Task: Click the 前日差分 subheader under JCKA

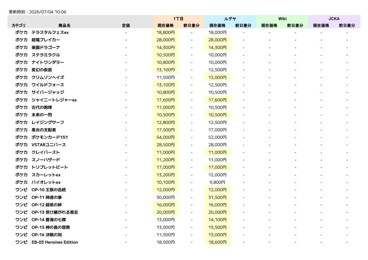Action: pos(347,26)
